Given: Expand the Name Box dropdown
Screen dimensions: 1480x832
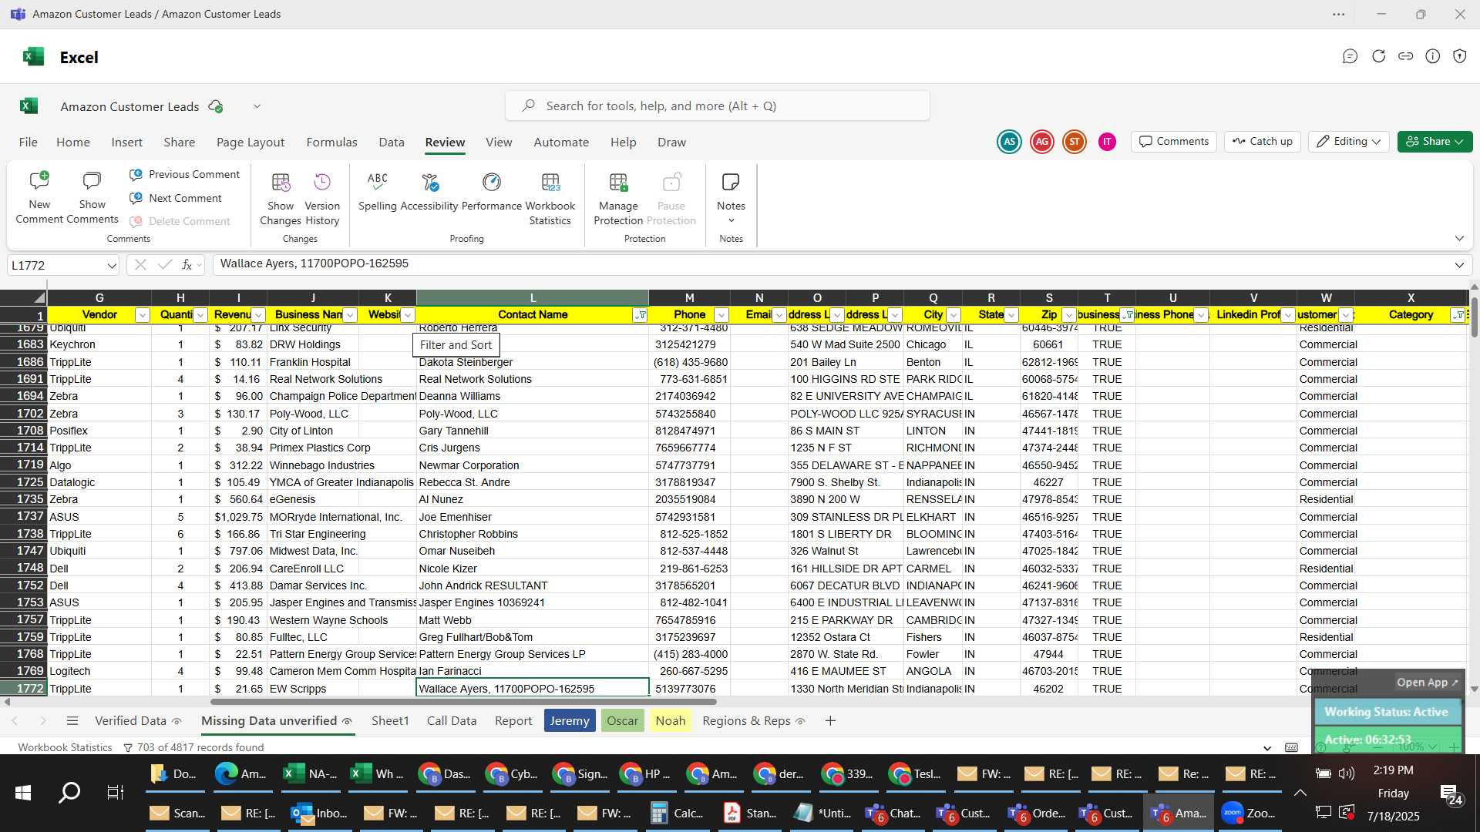Looking at the screenshot, I should 112,266.
